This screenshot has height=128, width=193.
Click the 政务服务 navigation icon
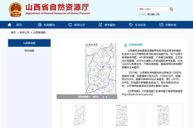100,25
